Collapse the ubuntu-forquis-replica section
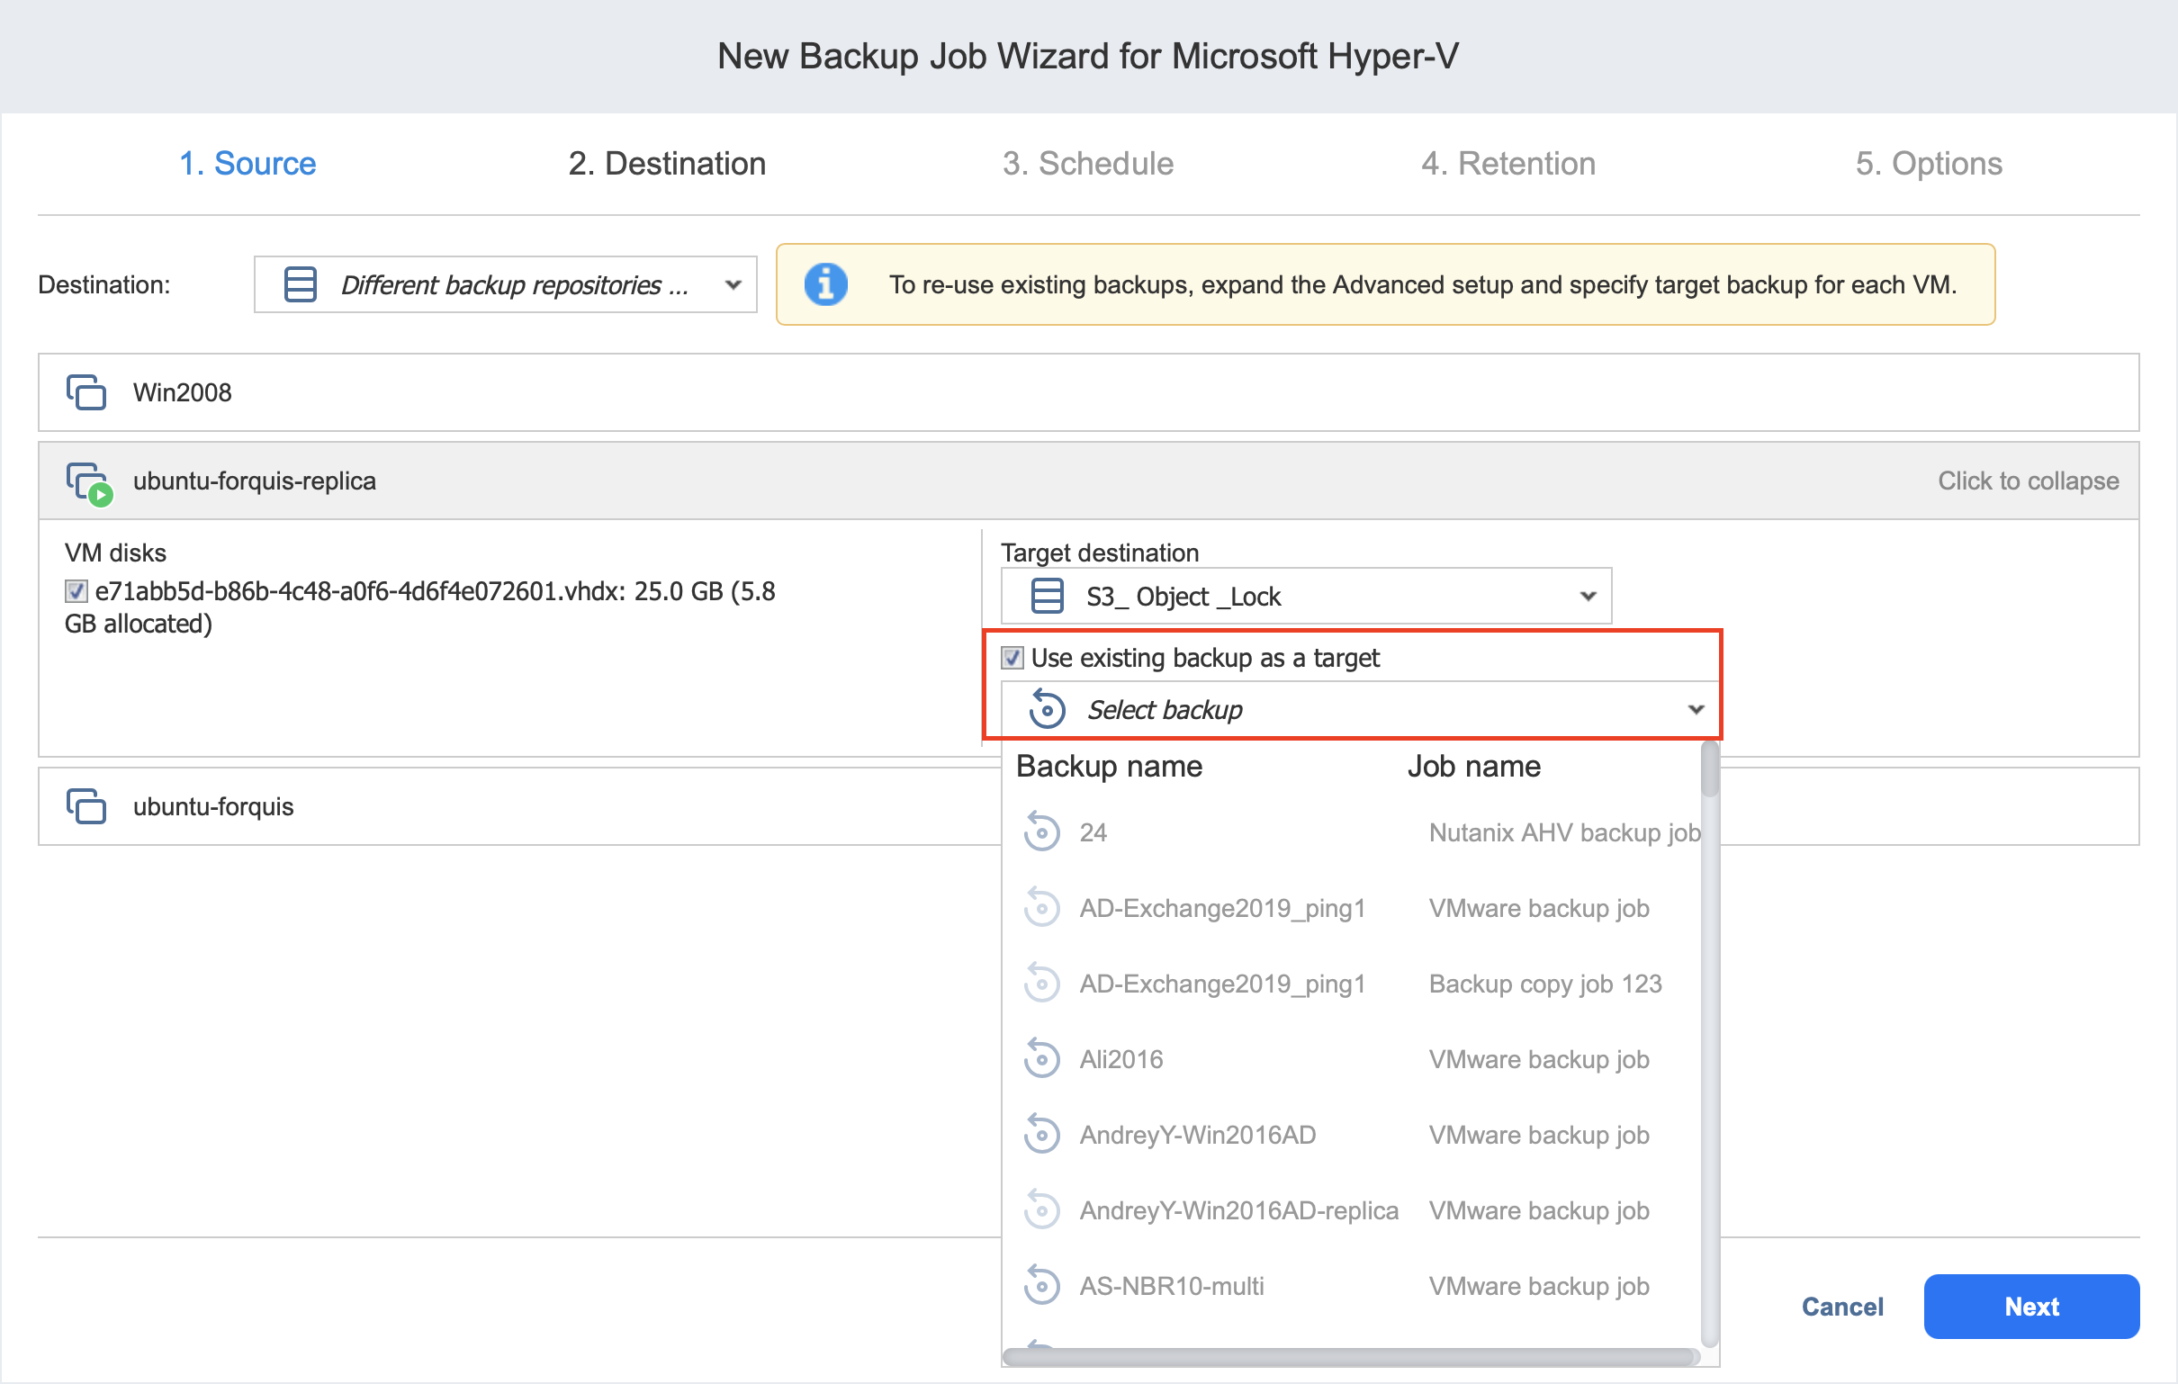2178x1384 pixels. pos(2027,481)
